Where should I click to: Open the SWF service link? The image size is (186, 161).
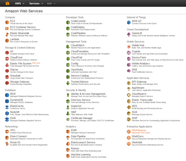(x=135, y=118)
